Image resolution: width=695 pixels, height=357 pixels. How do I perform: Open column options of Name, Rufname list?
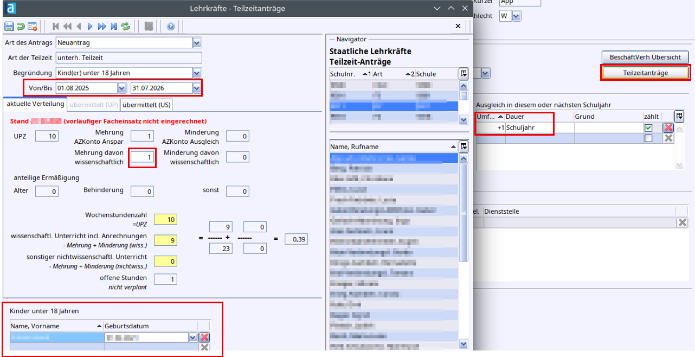click(464, 146)
